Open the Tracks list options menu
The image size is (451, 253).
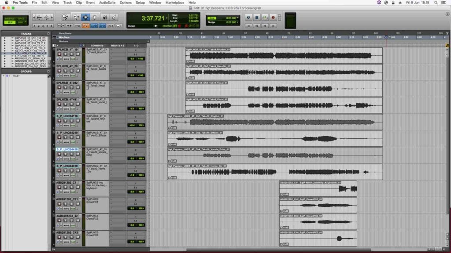pyautogui.click(x=48, y=33)
